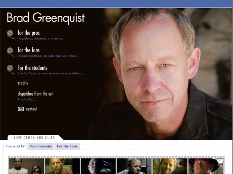Click the View Demos and Clips label
Viewport: 233px width, 174px height.
[x=34, y=138]
